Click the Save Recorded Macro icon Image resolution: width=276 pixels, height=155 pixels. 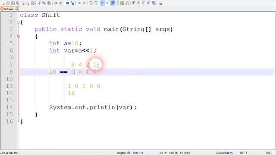[154, 3]
